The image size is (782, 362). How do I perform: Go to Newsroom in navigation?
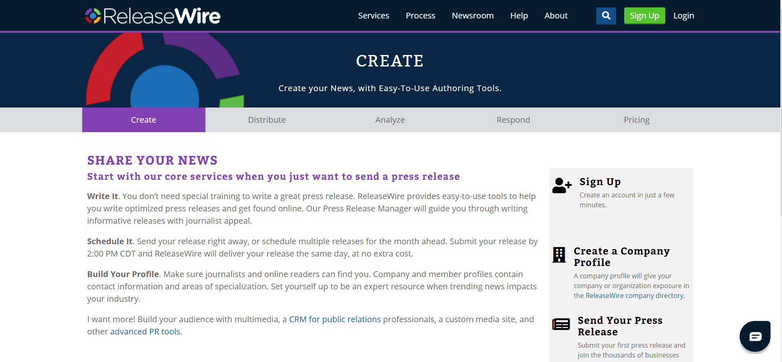point(473,16)
